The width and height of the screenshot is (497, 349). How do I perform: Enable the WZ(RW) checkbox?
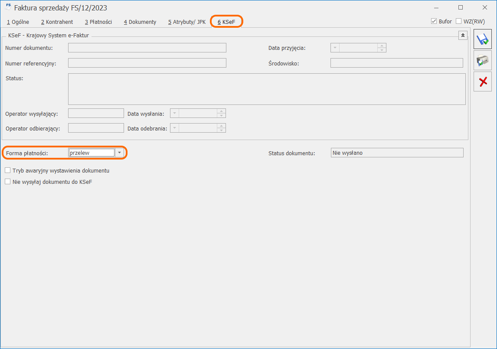[x=459, y=21]
